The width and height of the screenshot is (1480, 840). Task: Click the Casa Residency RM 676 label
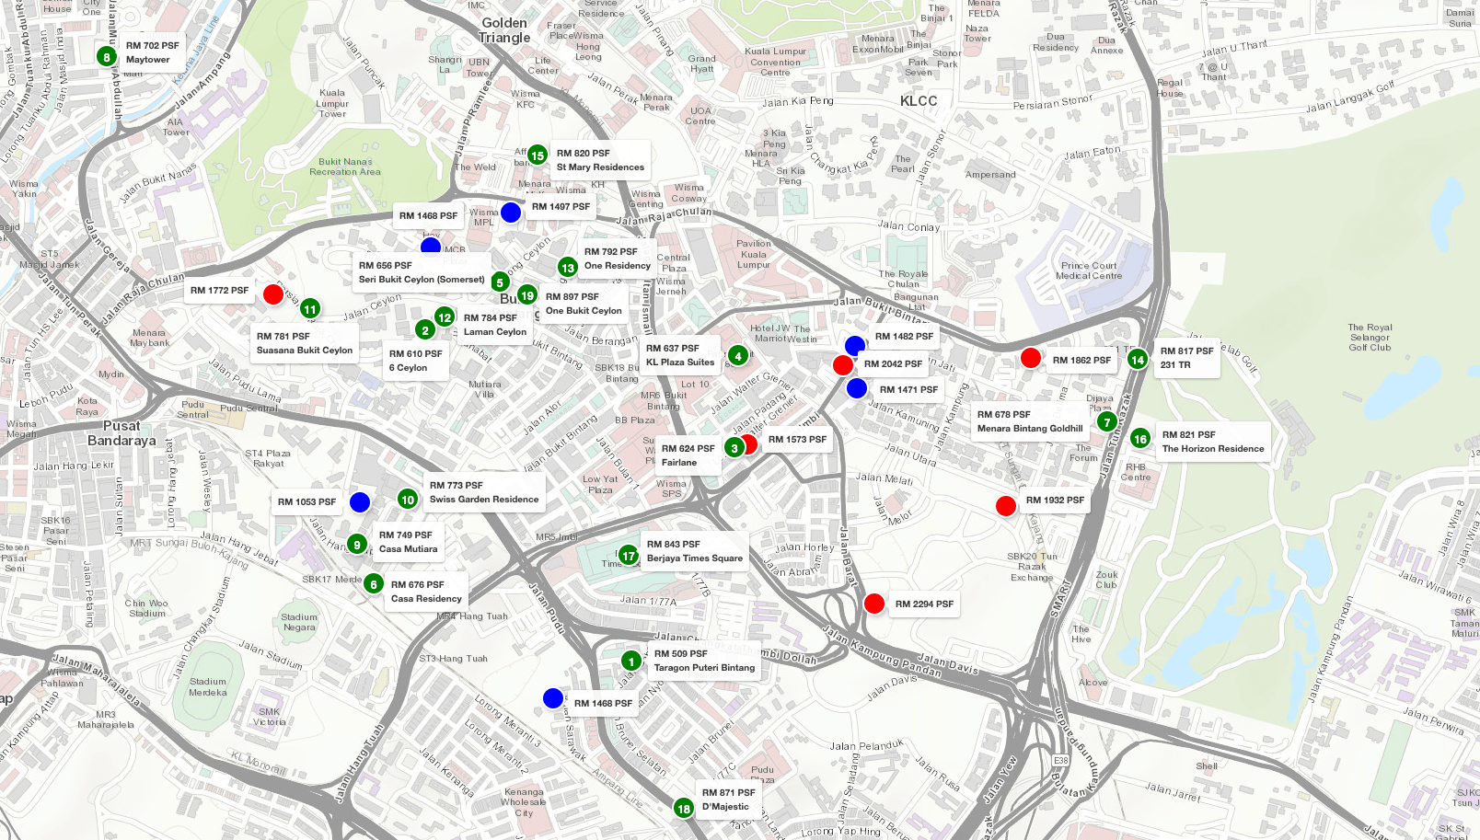(x=426, y=592)
